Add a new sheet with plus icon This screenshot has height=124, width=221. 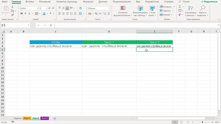click(x=55, y=118)
